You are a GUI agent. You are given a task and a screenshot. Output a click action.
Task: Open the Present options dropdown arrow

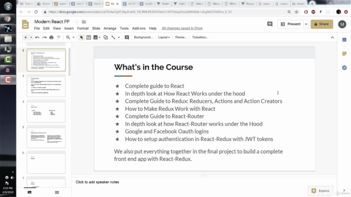coord(306,24)
